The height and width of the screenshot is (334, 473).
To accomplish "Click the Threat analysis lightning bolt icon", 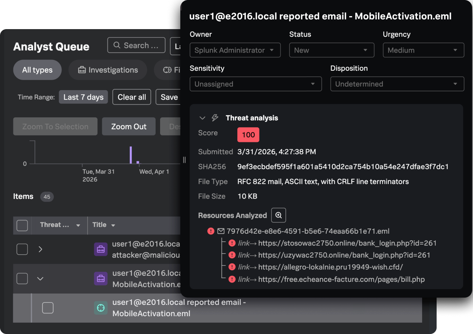I will (x=215, y=118).
